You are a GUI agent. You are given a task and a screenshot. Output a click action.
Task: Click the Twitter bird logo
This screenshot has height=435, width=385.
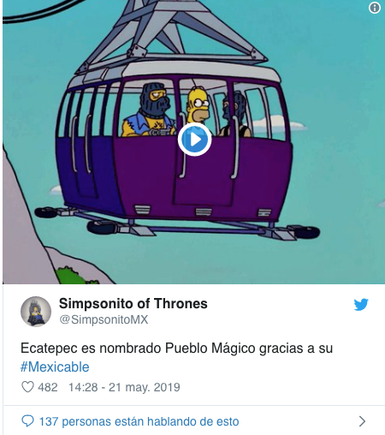click(x=361, y=304)
